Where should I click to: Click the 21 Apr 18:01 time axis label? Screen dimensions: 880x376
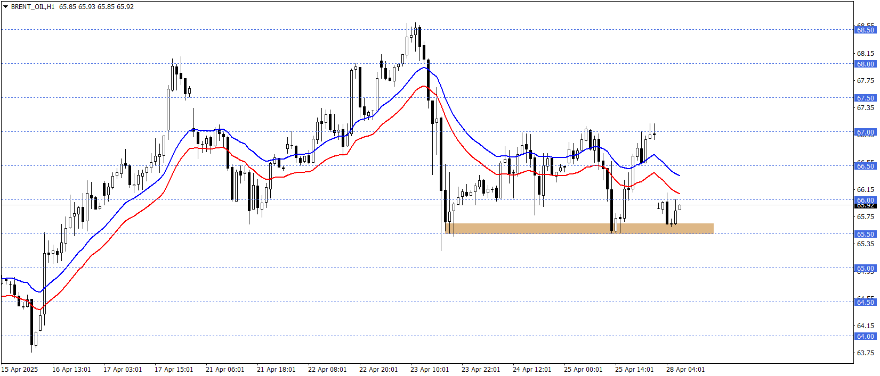click(276, 370)
